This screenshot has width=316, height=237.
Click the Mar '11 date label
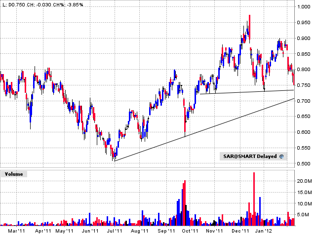pyautogui.click(x=16, y=231)
